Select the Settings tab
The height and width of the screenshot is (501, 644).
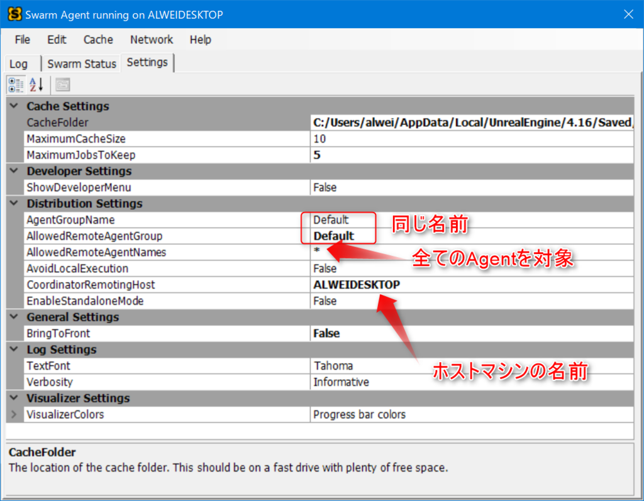147,62
